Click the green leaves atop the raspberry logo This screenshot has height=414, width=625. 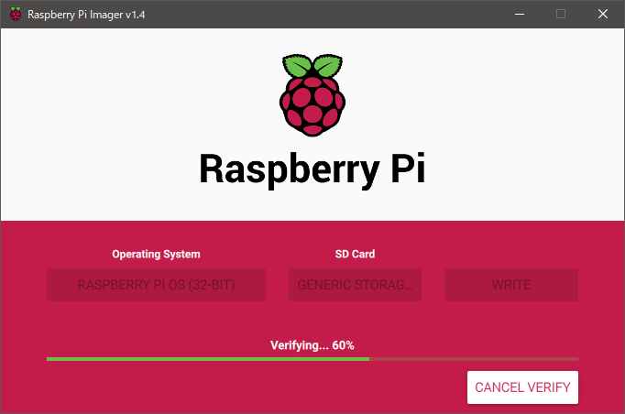pos(312,68)
